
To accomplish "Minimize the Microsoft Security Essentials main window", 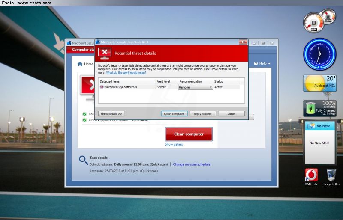I will tap(254, 43).
